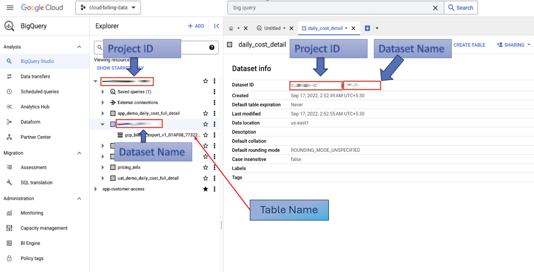Viewport: 534px width, 272px height.
Task: Click the Default table expiration value Never
Action: click(x=297, y=104)
